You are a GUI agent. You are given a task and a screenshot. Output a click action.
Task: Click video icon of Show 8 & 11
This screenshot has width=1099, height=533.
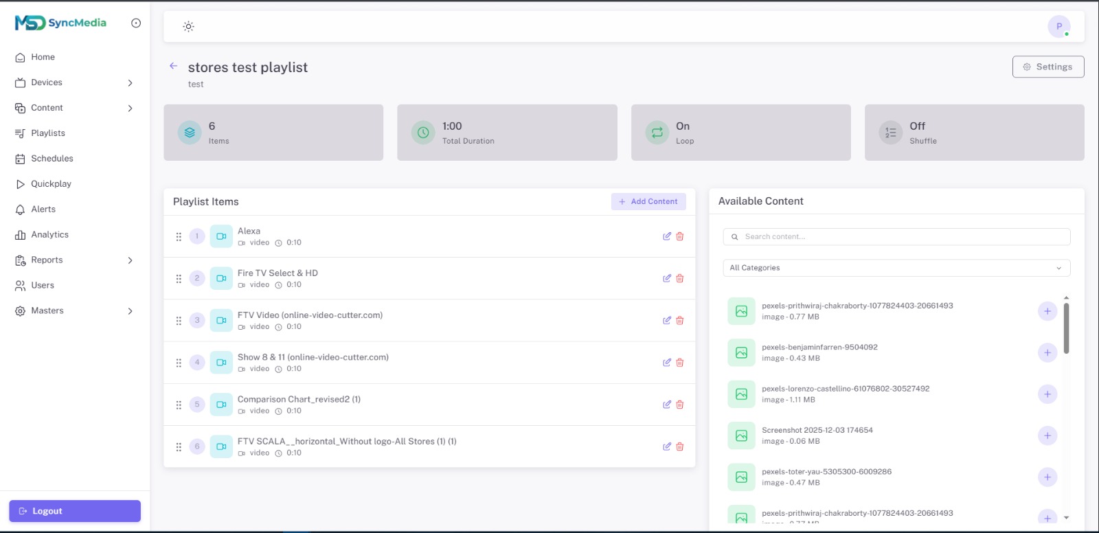pos(221,363)
